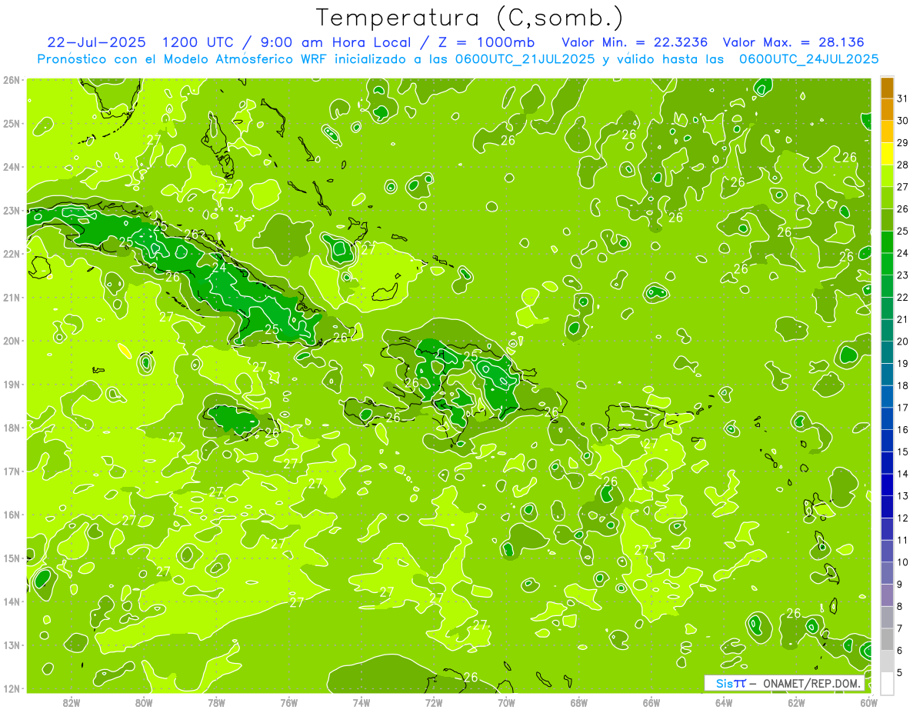Click the 16N latitude axis label
The width and height of the screenshot is (923, 713).
click(12, 515)
